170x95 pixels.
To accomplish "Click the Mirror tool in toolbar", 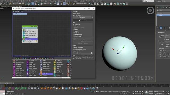I will (89, 4).
